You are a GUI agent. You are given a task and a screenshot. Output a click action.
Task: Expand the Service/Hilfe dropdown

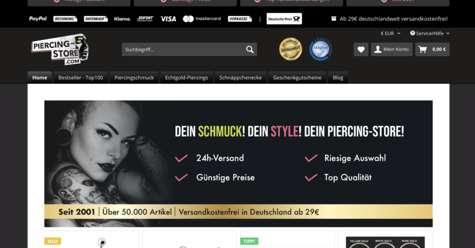click(430, 33)
